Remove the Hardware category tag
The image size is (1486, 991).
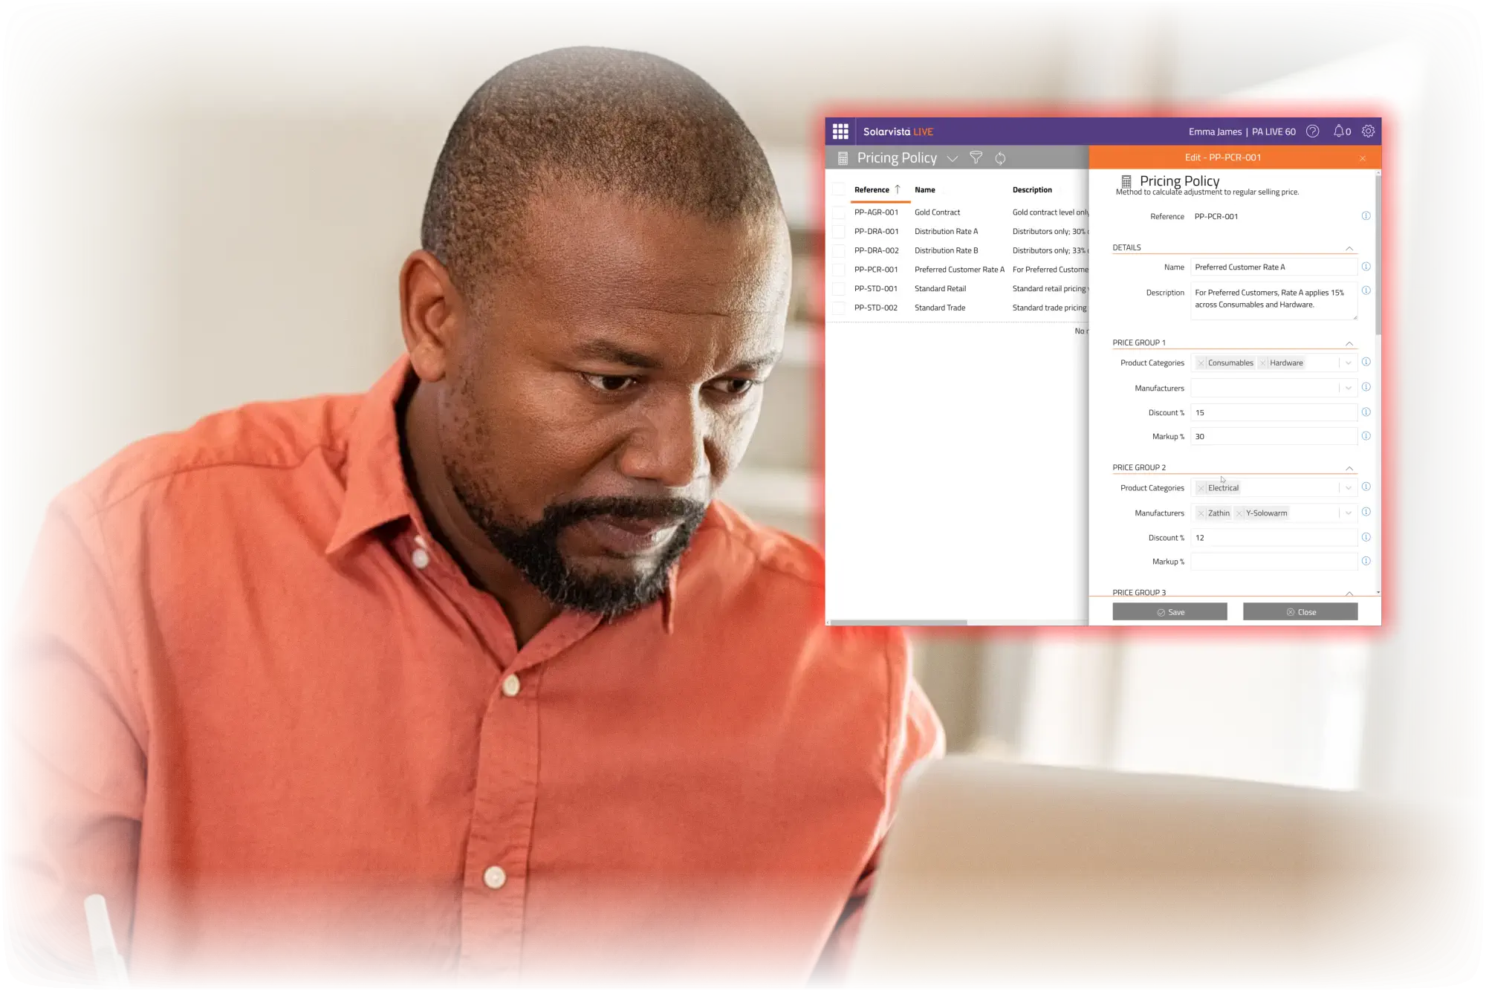(x=1263, y=363)
